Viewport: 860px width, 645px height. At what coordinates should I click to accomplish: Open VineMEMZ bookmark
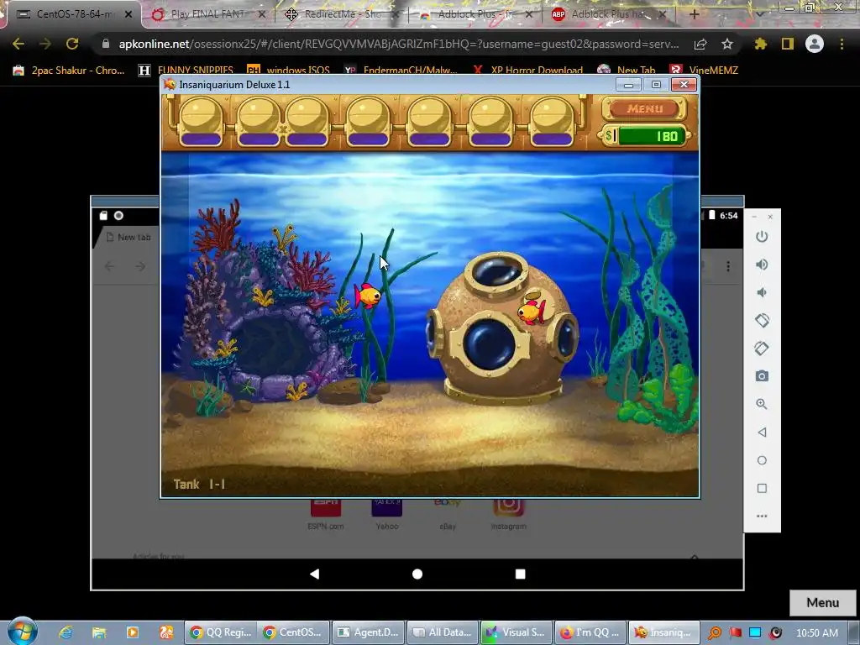tap(705, 71)
